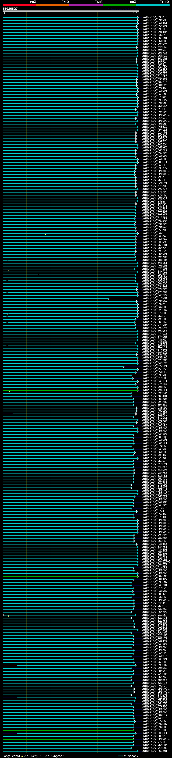
Task: Select the UniRef100_Q8NBZ7-2 isoform label
Action: pos(156,562)
